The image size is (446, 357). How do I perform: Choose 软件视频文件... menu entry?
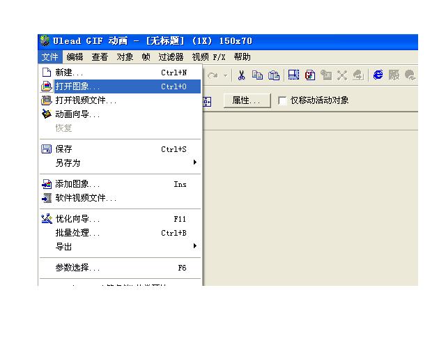tap(121, 198)
